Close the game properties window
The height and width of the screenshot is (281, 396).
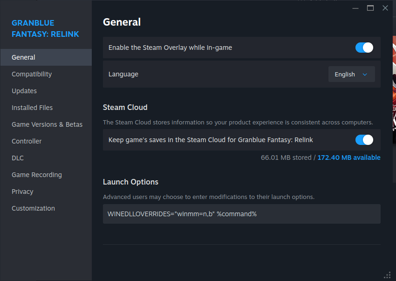pyautogui.click(x=385, y=8)
